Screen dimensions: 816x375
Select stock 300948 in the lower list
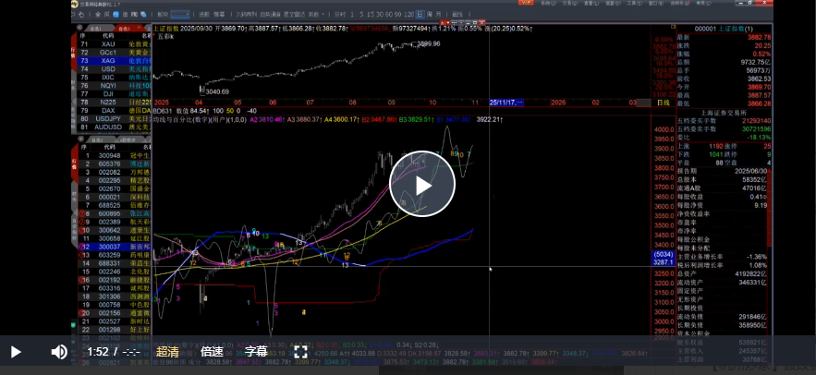pyautogui.click(x=114, y=155)
